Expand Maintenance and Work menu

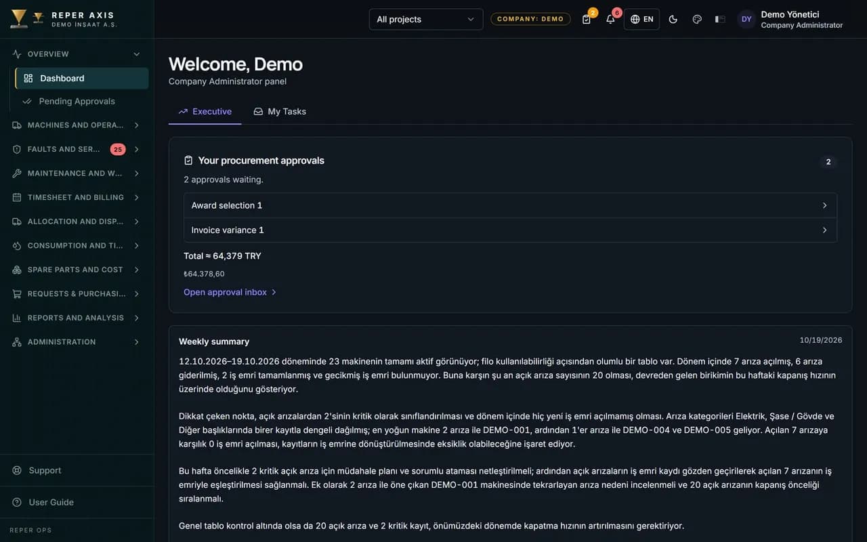pyautogui.click(x=77, y=173)
